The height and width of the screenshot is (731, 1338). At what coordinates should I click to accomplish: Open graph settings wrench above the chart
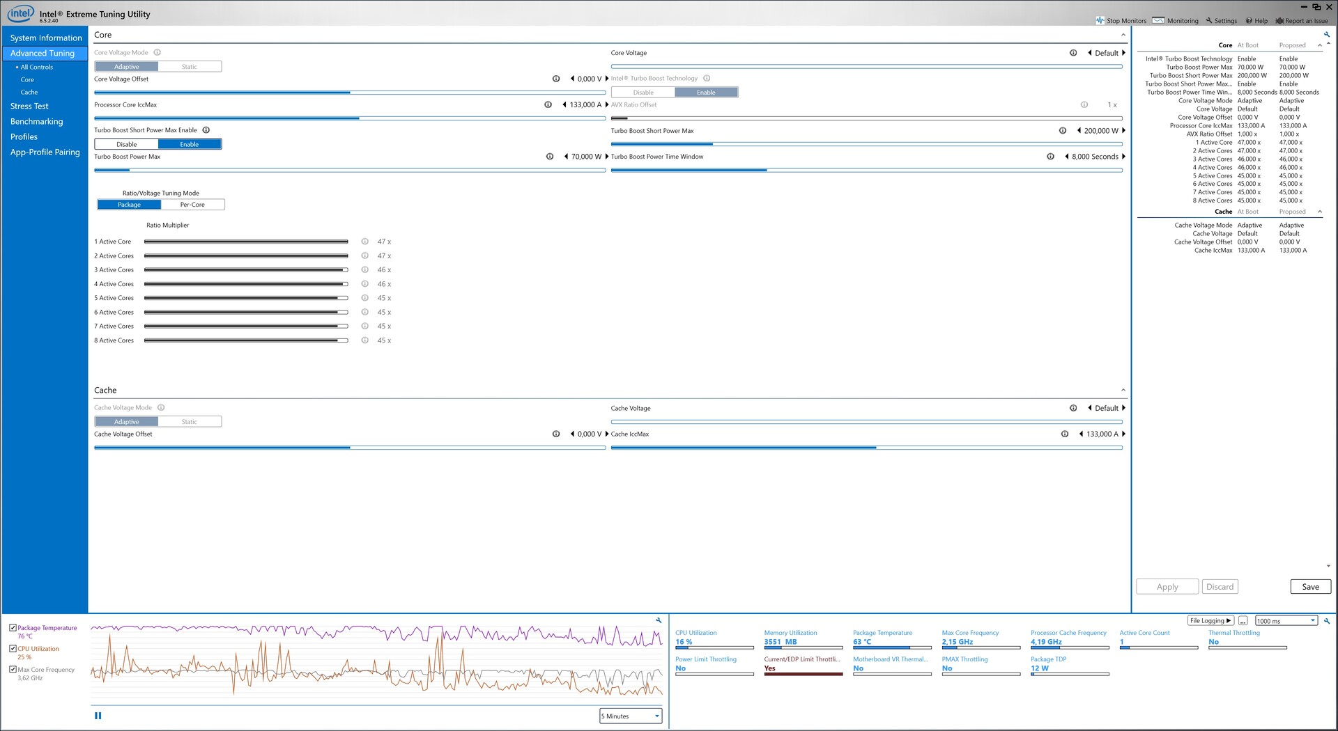coord(659,620)
